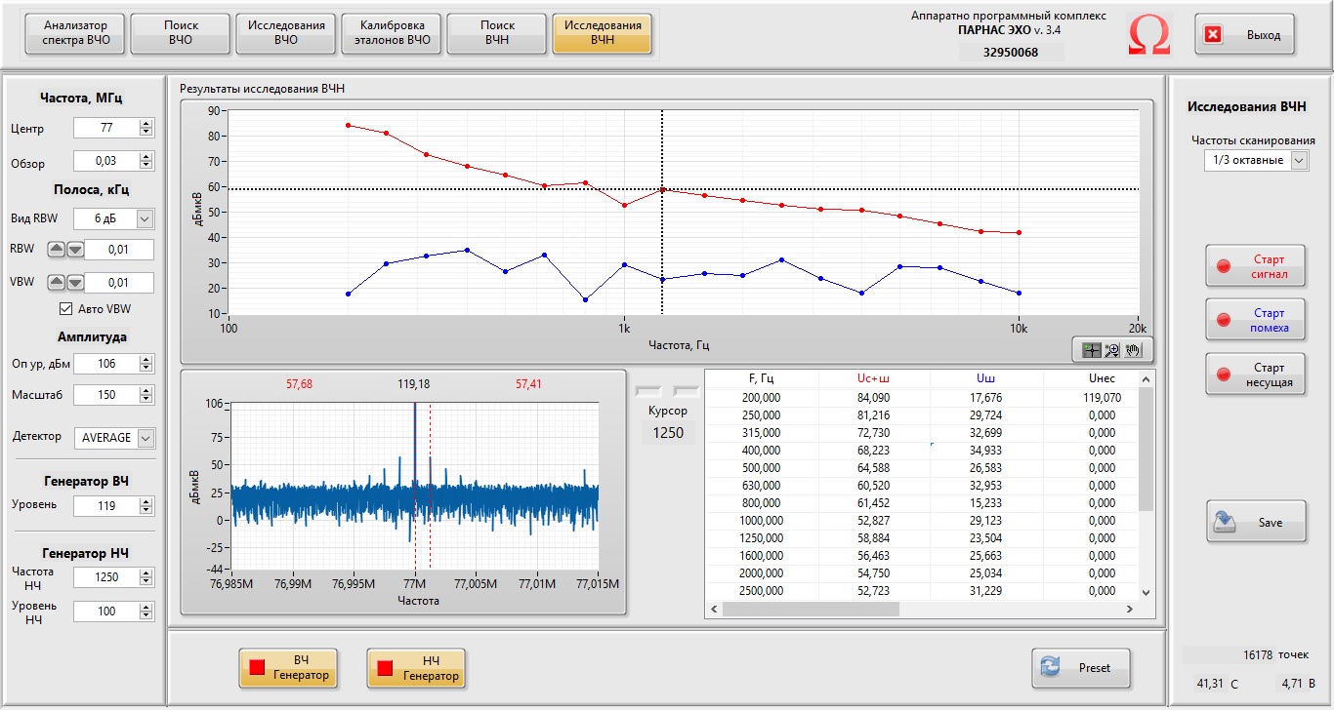
Task: Click the RBW down arrow button
Action: click(74, 249)
